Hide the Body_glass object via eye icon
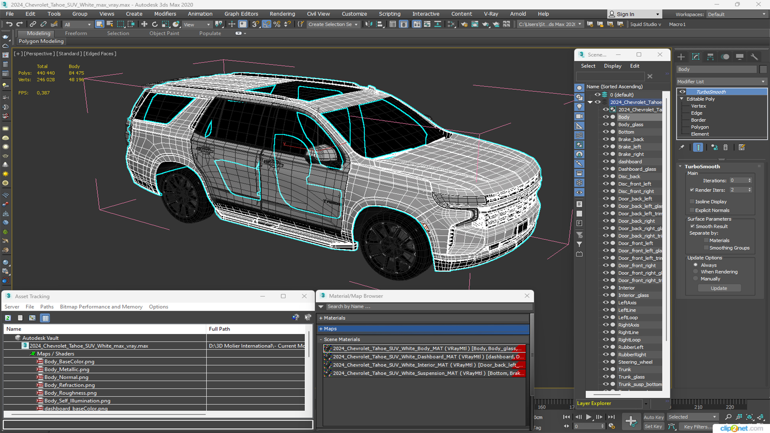 pyautogui.click(x=606, y=124)
